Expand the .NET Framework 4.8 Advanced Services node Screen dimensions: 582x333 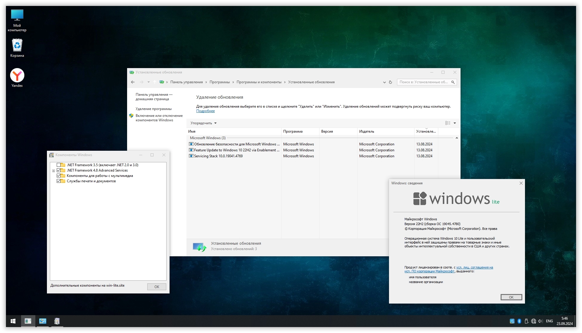point(53,171)
